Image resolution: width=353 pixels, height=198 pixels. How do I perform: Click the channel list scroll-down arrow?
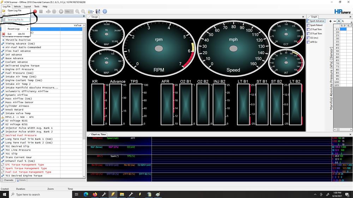84,177
